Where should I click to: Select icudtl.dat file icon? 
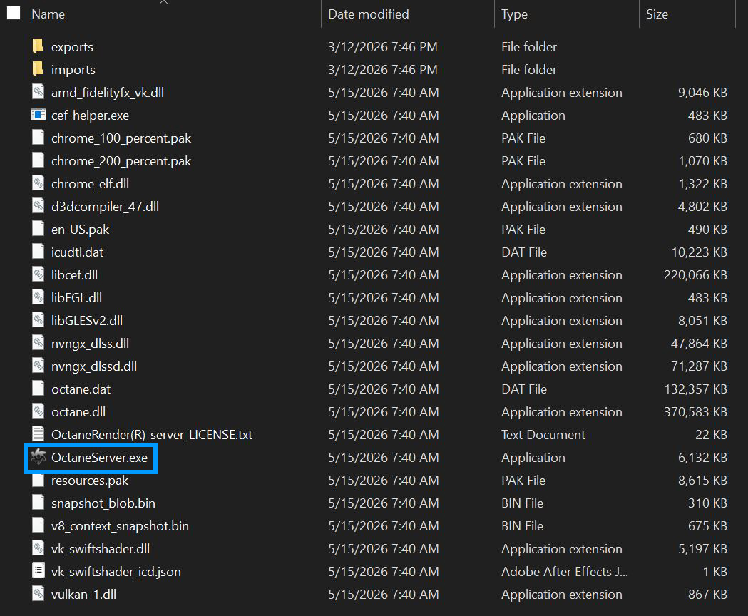[x=39, y=252]
